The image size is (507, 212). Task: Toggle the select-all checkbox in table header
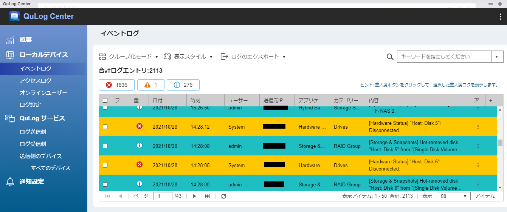pyautogui.click(x=105, y=101)
